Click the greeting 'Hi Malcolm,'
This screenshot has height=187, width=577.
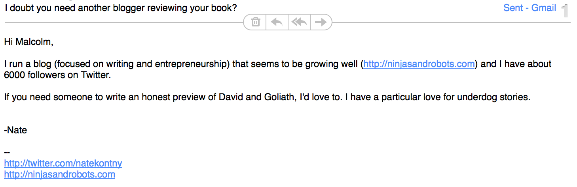pos(28,41)
